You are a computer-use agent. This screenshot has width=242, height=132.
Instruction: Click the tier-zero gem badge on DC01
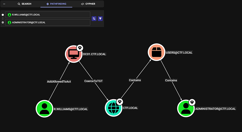tap(80, 48)
